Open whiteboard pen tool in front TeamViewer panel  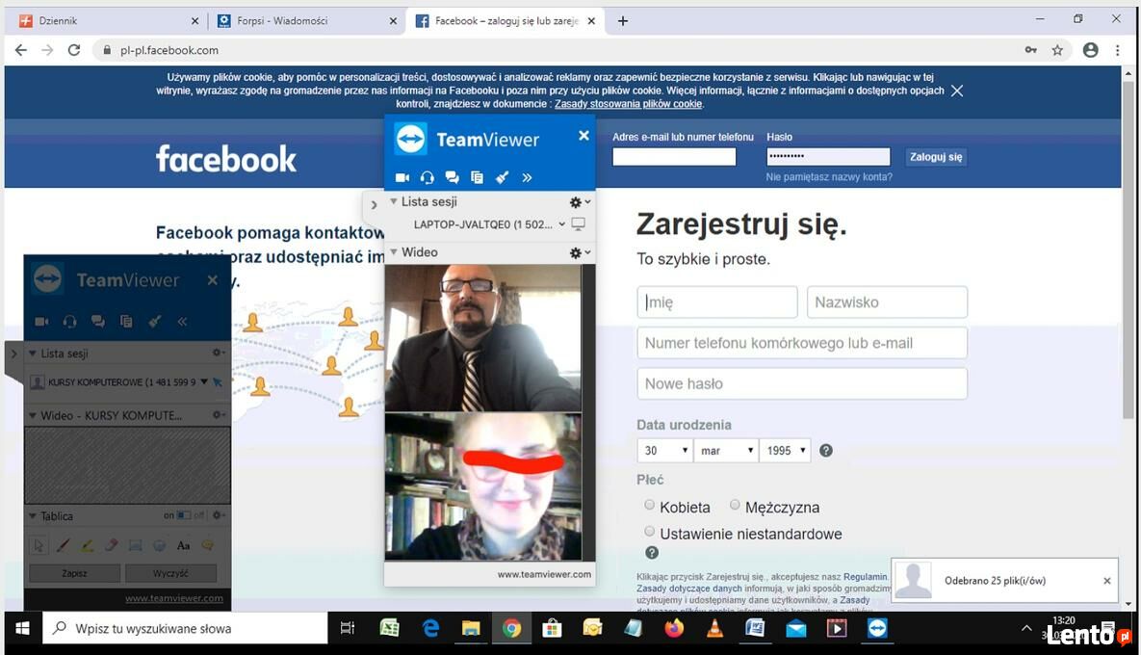[x=502, y=177]
